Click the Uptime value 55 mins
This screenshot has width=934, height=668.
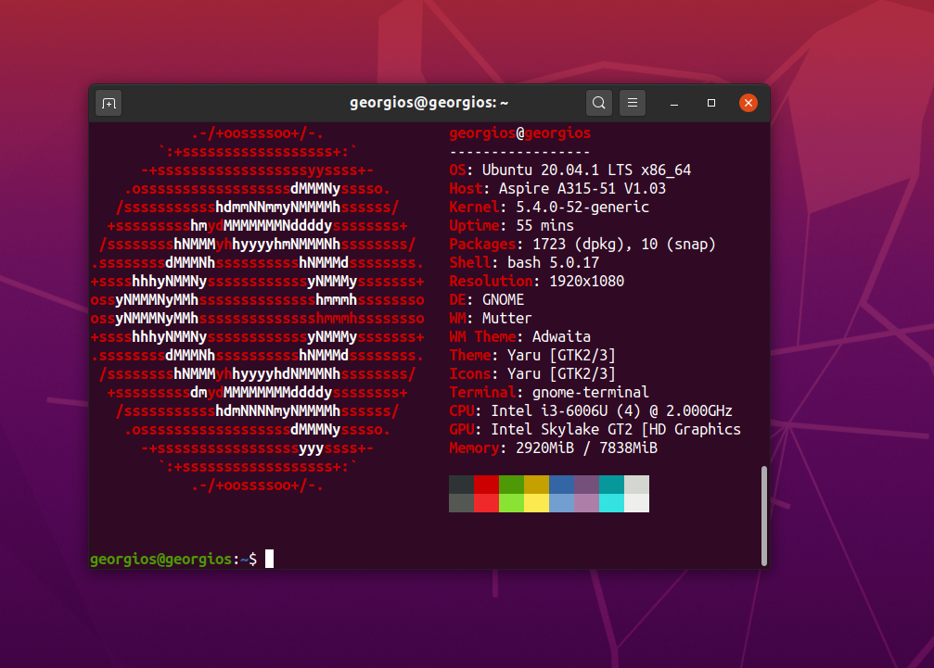[544, 225]
